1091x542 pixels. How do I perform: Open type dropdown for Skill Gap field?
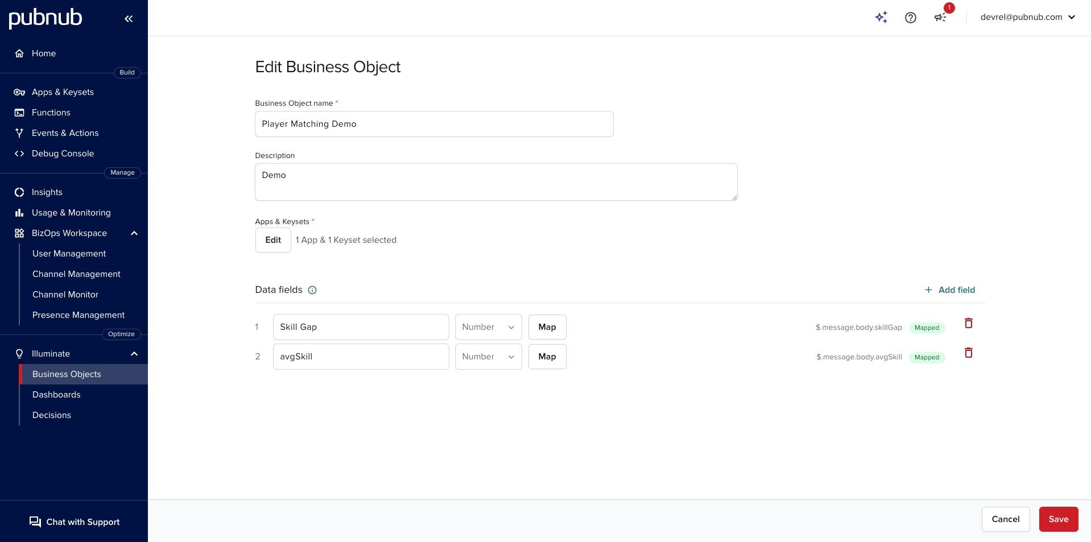[488, 327]
